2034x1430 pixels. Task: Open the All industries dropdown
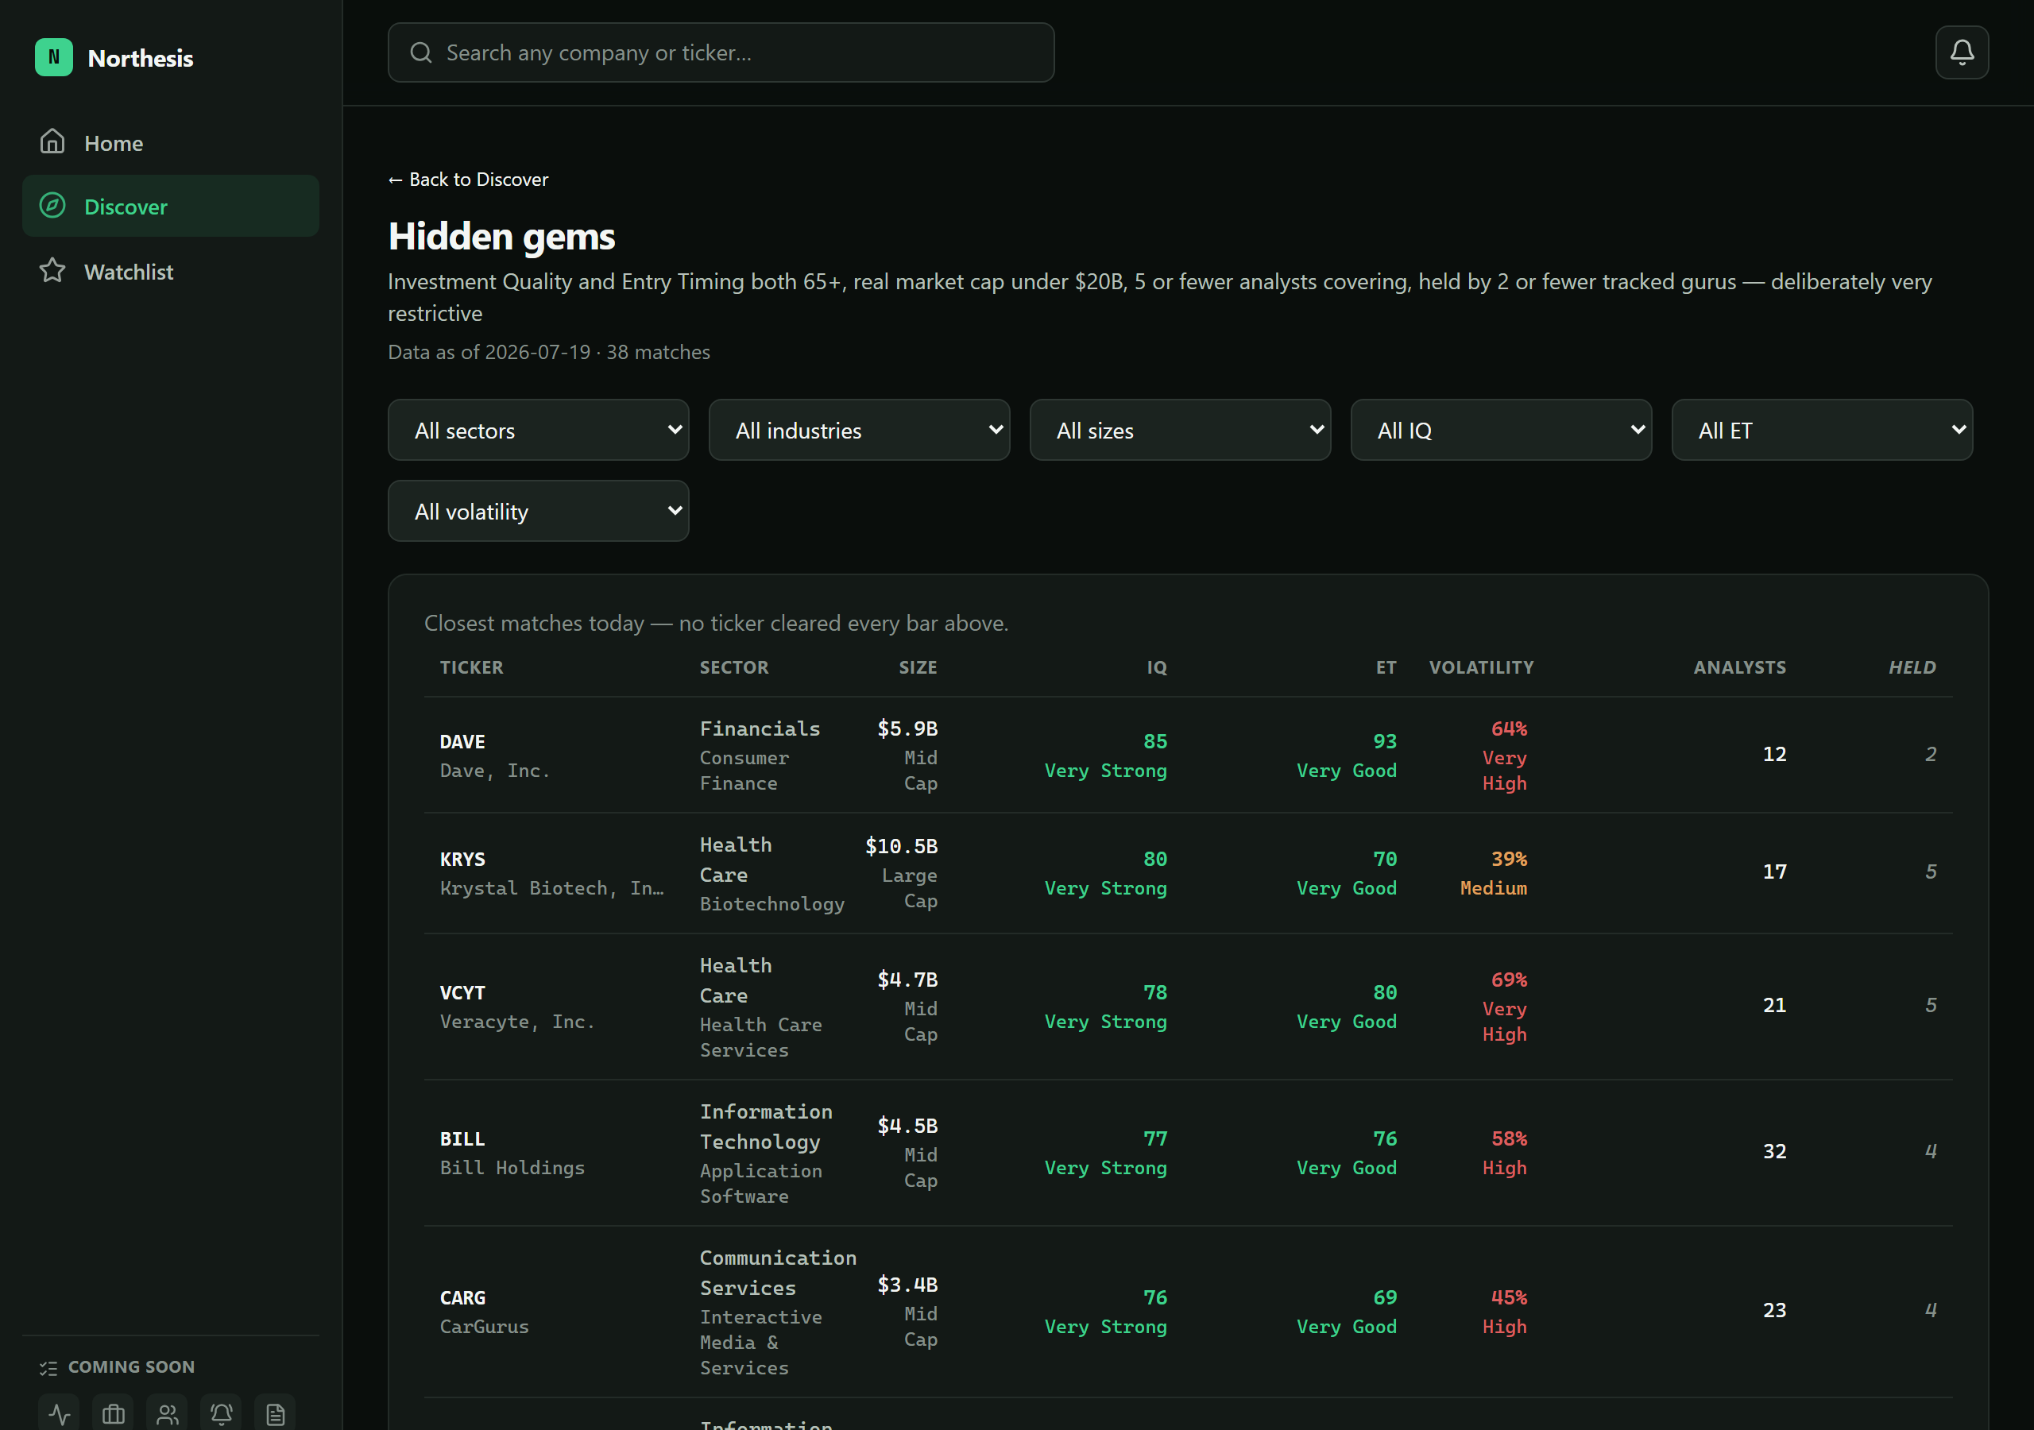[858, 430]
